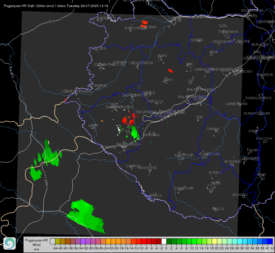Click the LENTI town label
Viewport: 275px width, 253px height.
click(x=93, y=126)
